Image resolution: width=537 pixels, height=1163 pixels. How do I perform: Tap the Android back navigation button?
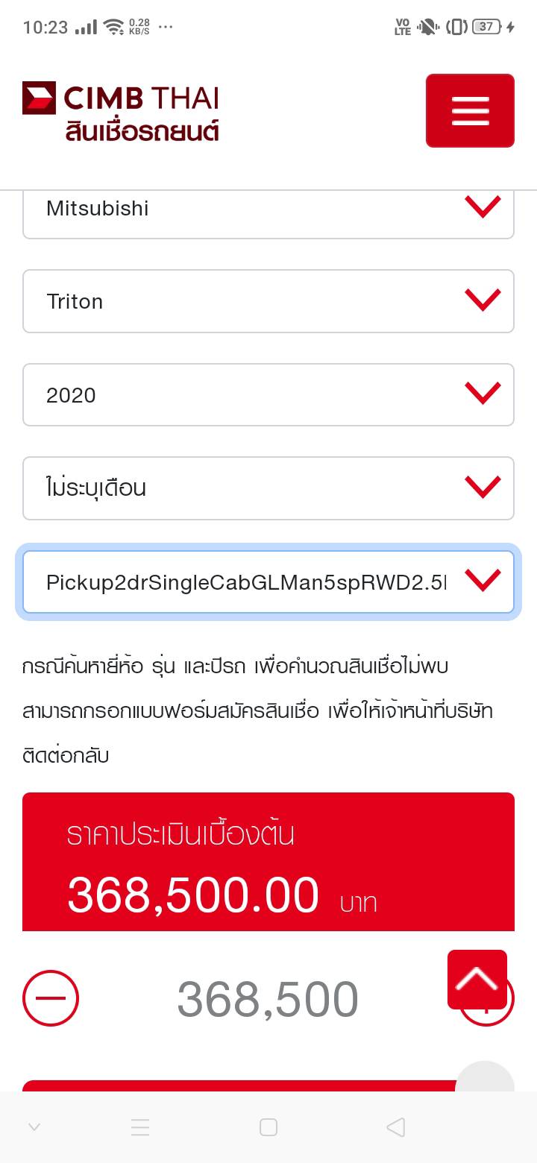coord(396,1127)
